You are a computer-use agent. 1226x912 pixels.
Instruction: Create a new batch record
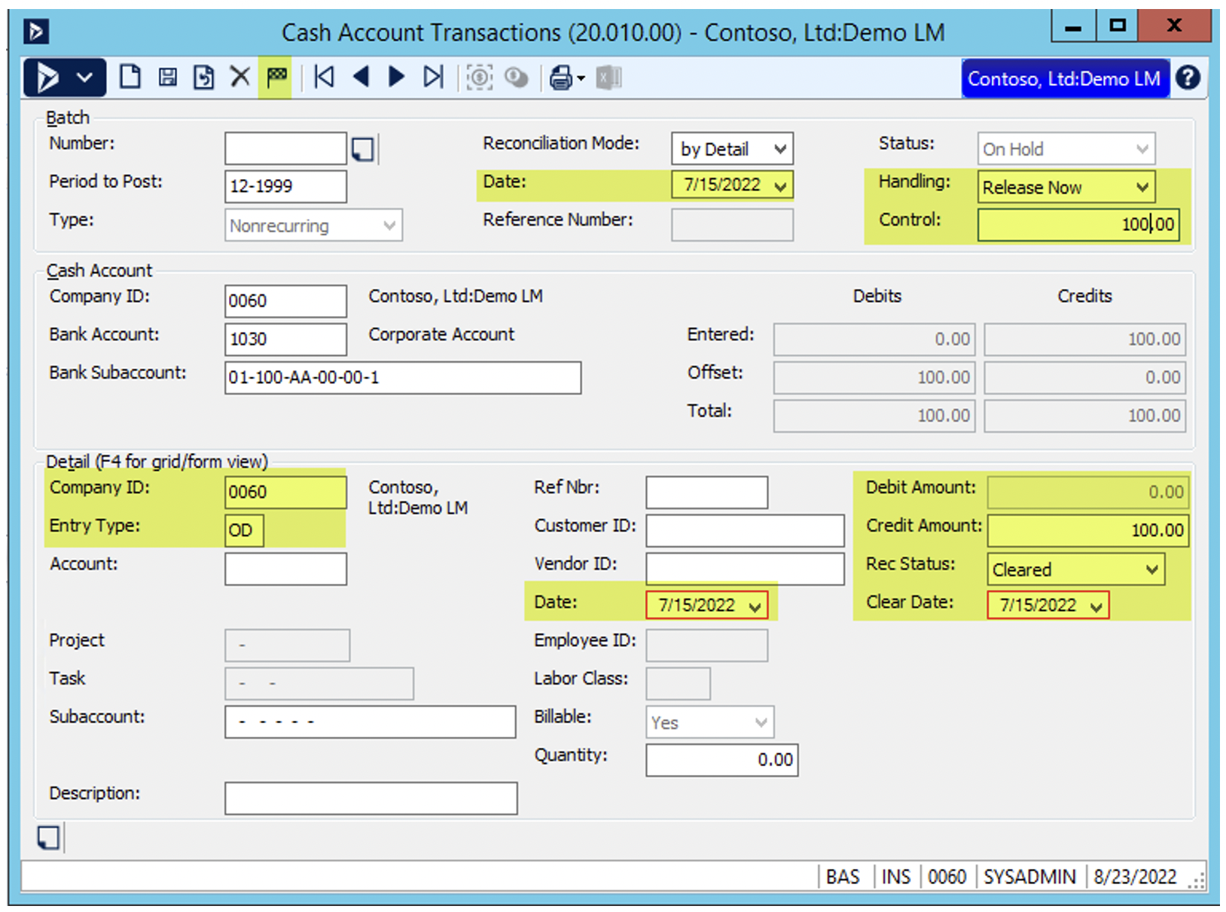click(130, 77)
